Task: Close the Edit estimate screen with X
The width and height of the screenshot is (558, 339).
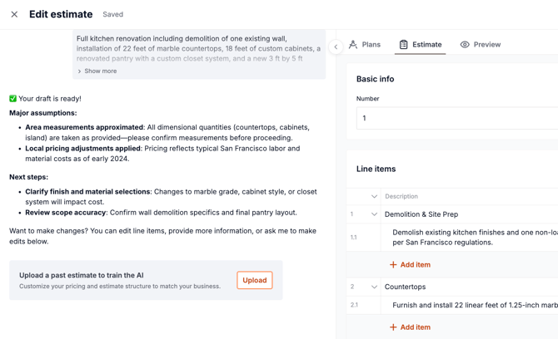Action: pos(14,14)
